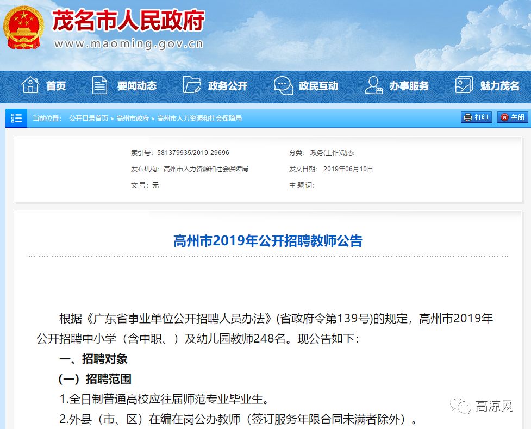Click the person icon beside 办事服务
This screenshot has height=429, width=531.
[373, 85]
